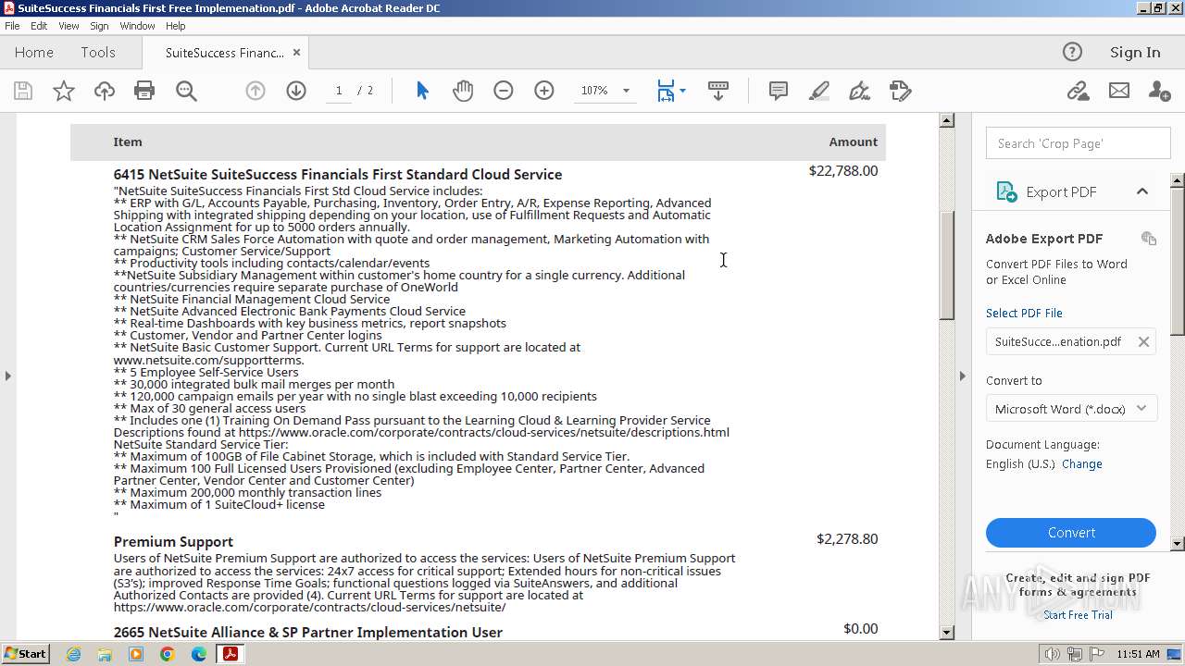
Task: Open the Sign menu
Action: coord(99,26)
